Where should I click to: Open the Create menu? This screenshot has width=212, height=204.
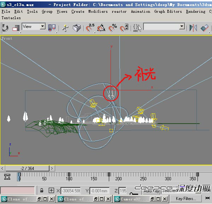[x=78, y=12]
